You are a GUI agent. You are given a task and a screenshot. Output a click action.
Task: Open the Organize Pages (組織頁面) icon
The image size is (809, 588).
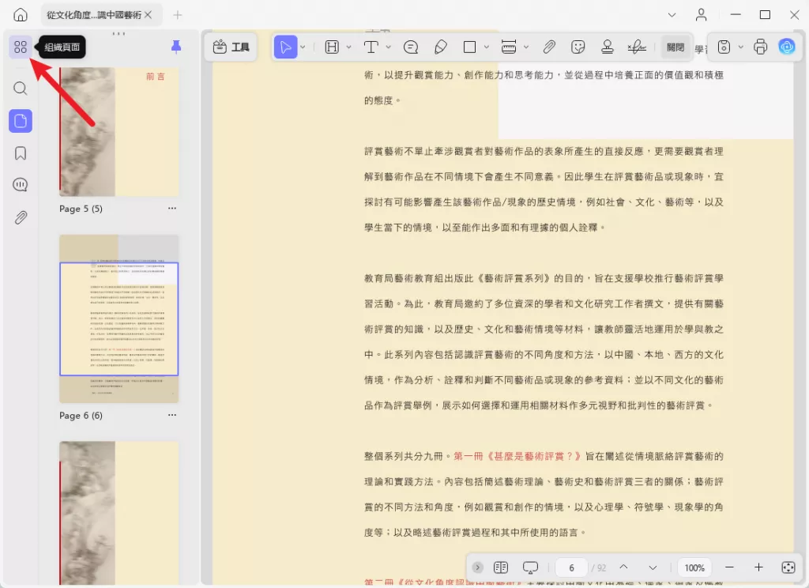tap(21, 47)
